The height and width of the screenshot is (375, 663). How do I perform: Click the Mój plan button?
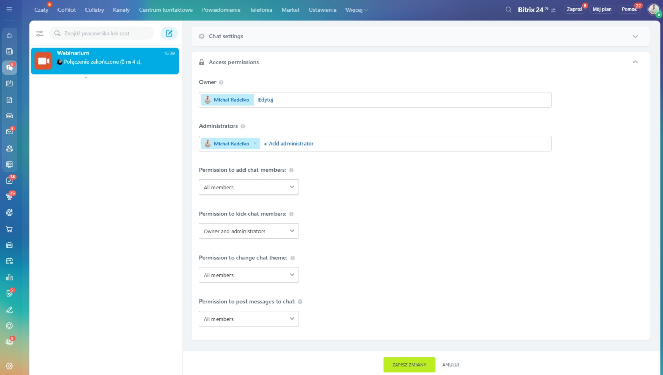click(x=602, y=9)
